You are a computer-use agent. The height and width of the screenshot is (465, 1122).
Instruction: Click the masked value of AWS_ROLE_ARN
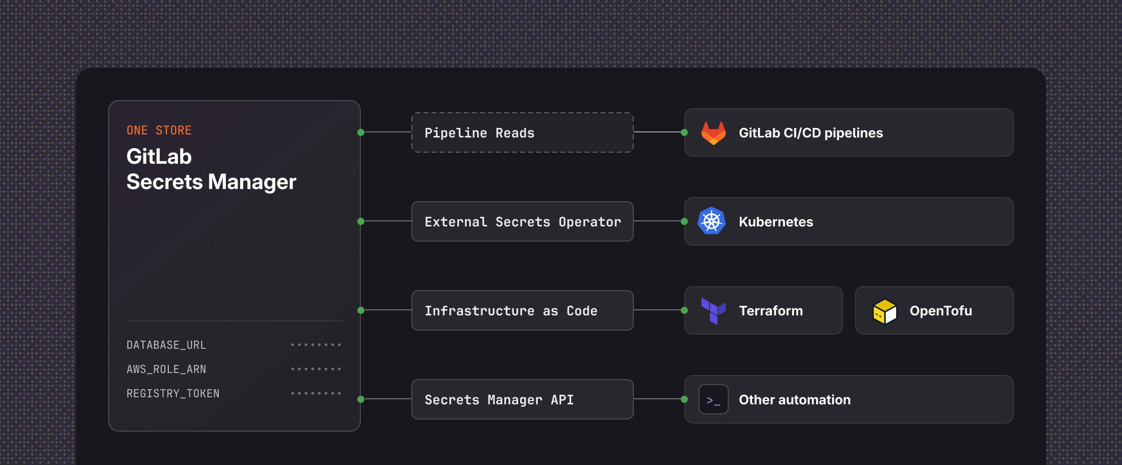316,369
